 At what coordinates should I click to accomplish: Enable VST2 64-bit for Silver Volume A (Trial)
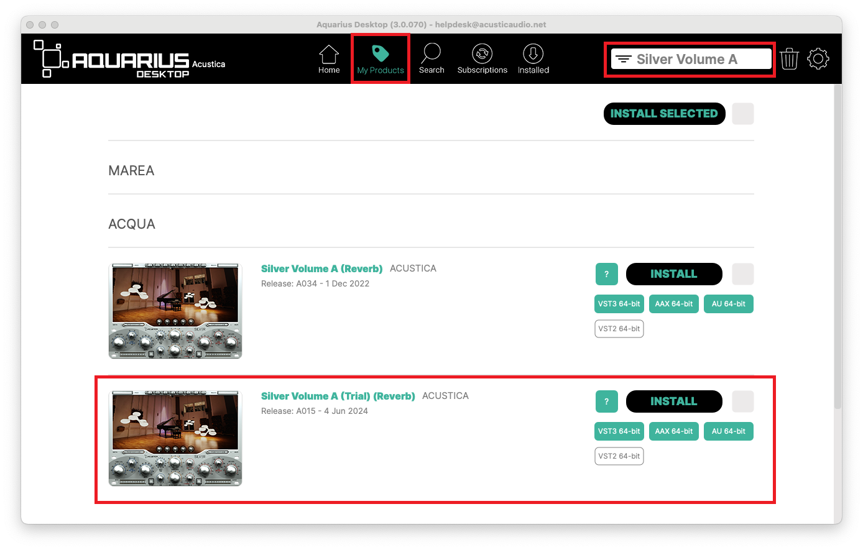[x=619, y=456]
